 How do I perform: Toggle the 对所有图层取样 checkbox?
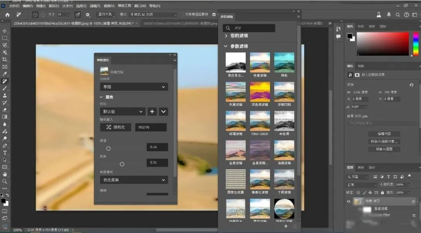pos(182,14)
